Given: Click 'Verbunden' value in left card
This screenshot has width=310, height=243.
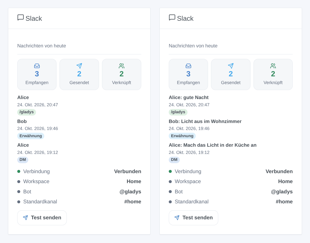Looking at the screenshot, I should [128, 171].
